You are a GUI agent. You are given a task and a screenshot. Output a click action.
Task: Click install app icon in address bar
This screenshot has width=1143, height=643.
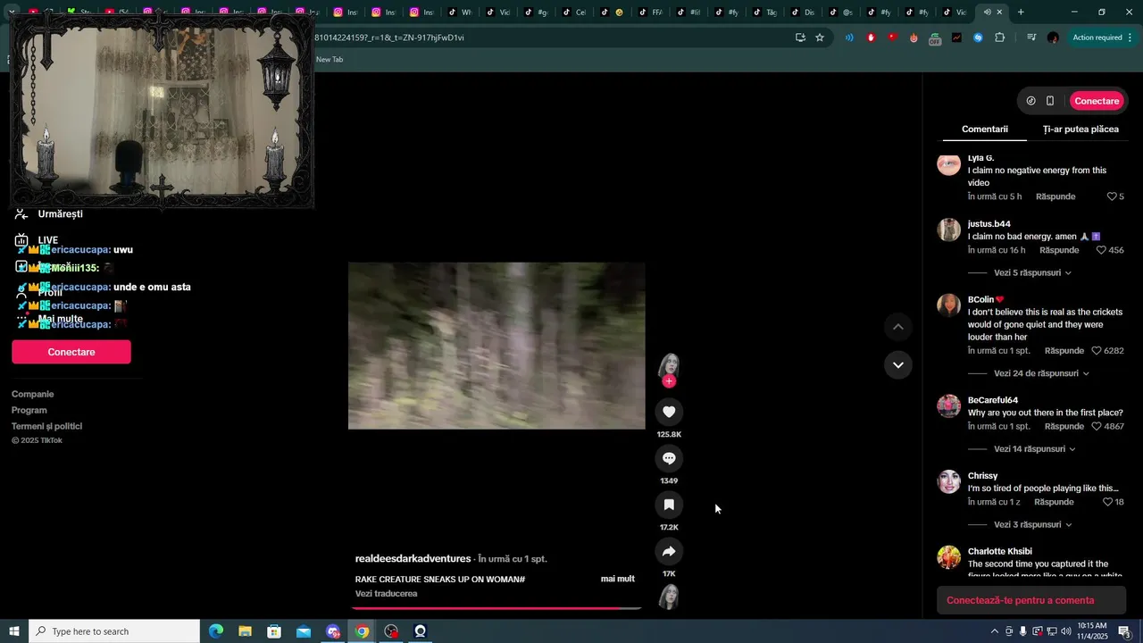[800, 38]
